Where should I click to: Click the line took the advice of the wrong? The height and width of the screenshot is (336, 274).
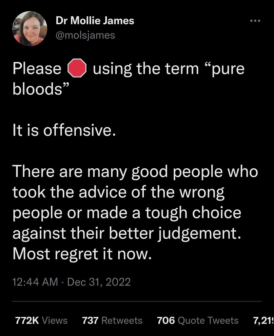118,193
